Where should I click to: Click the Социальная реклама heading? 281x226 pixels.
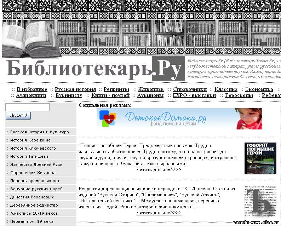[x=105, y=105]
